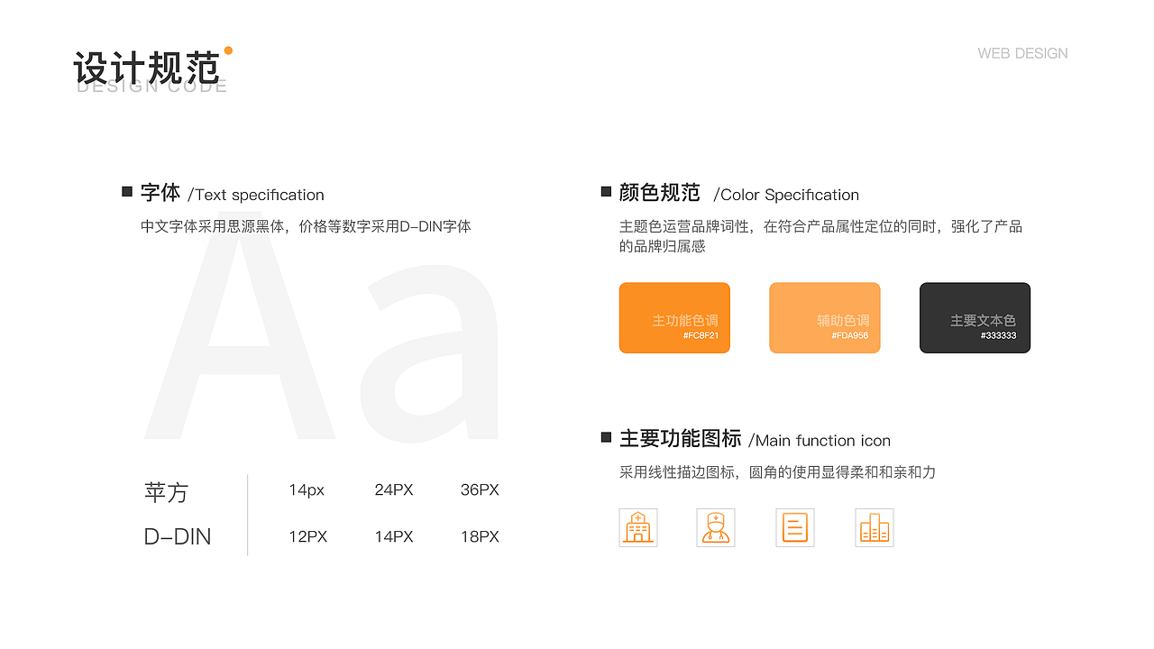Click the doctor avatar icon
This screenshot has width=1154, height=649.
[716, 527]
